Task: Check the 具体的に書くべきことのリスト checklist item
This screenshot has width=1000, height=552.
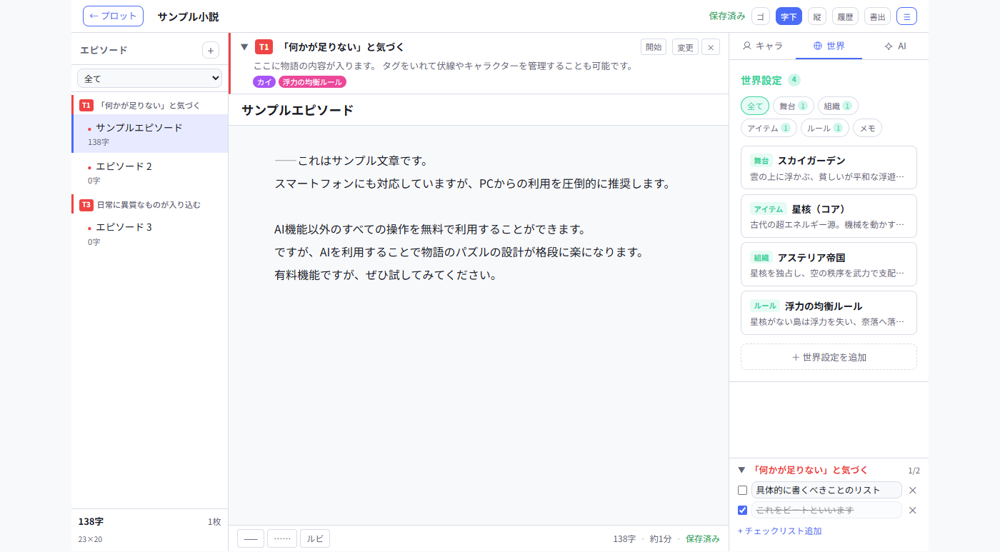Action: [742, 490]
